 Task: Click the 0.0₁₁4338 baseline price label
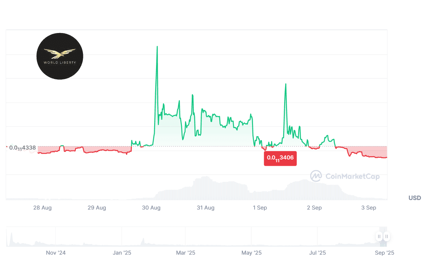coord(22,148)
